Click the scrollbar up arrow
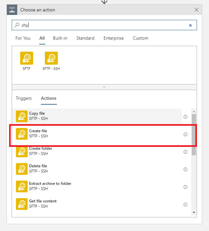The height and width of the screenshot is (231, 209). pos(194,111)
